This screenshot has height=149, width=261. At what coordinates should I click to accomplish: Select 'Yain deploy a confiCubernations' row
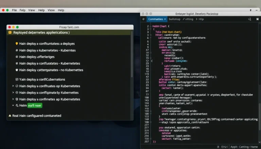(42, 79)
